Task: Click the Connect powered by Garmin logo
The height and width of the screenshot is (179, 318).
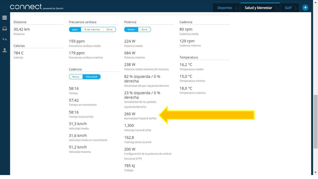Action: coord(37,7)
